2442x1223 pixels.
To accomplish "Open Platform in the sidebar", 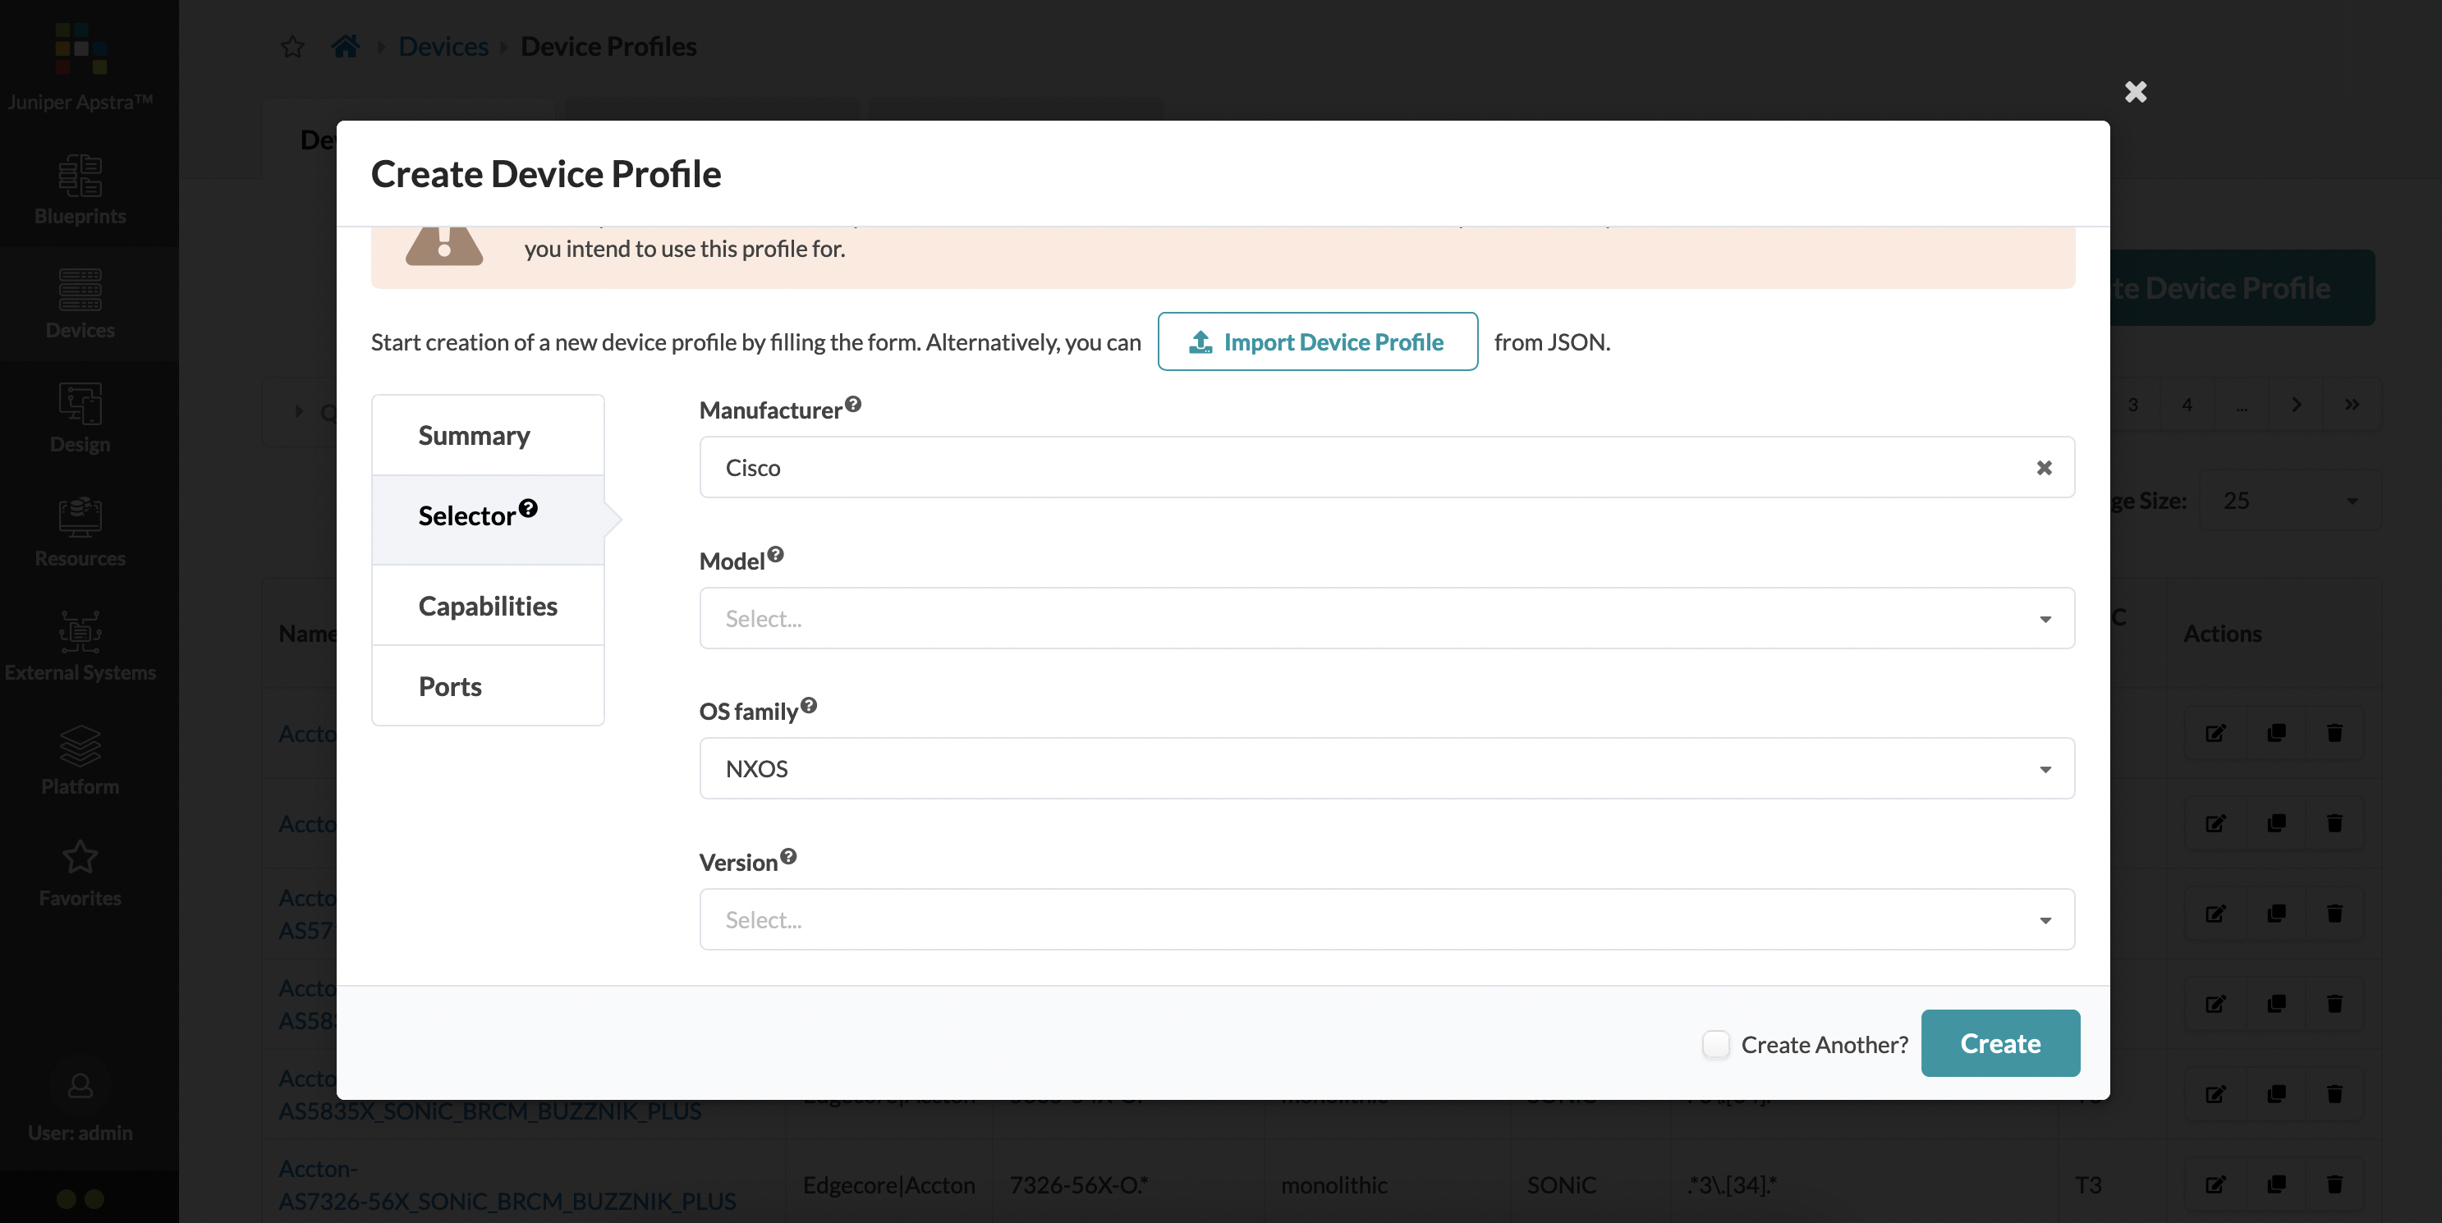I will [x=80, y=760].
